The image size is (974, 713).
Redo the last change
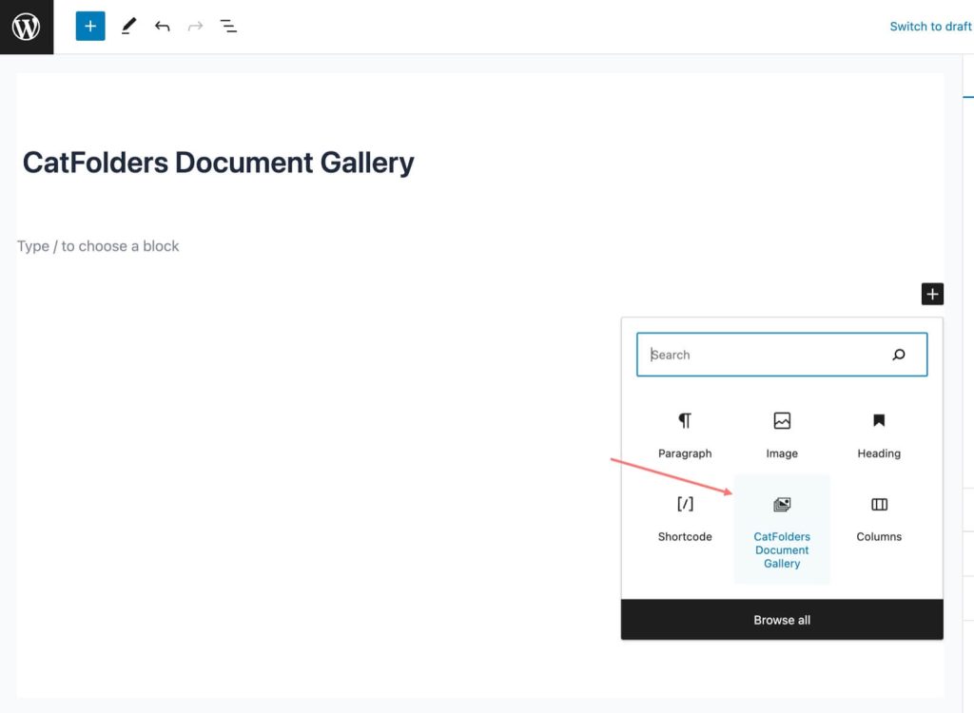tap(195, 26)
